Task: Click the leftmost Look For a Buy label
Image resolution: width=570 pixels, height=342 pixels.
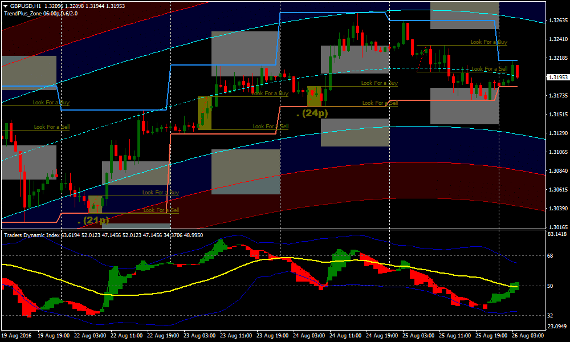Action: tap(51, 103)
